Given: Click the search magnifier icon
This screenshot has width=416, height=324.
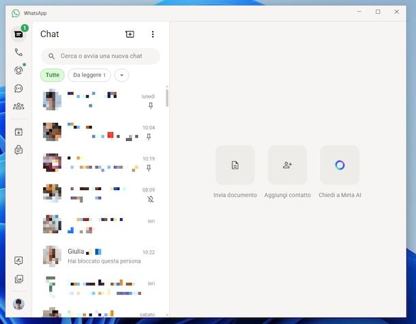Looking at the screenshot, I should tap(51, 56).
